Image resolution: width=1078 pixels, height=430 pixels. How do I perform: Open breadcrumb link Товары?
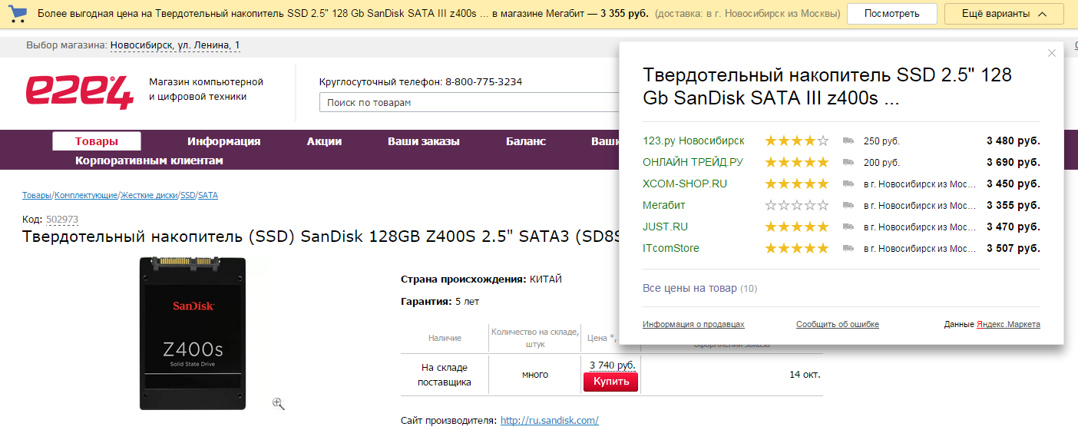[x=37, y=195]
